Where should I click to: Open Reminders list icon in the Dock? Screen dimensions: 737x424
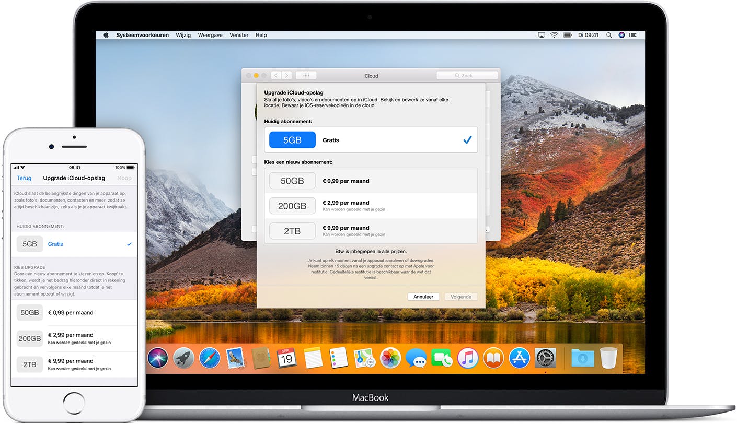coord(339,358)
